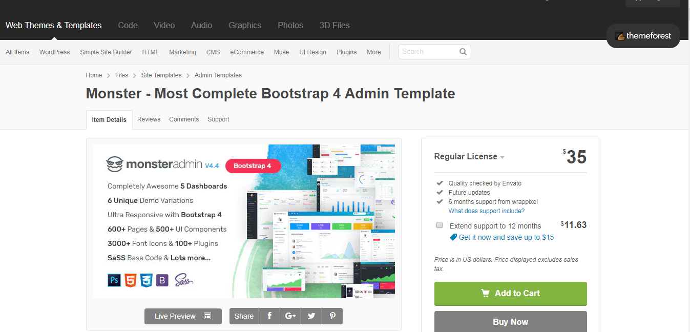The height and width of the screenshot is (332, 690).
Task: Open the CMS category
Action: pos(213,52)
